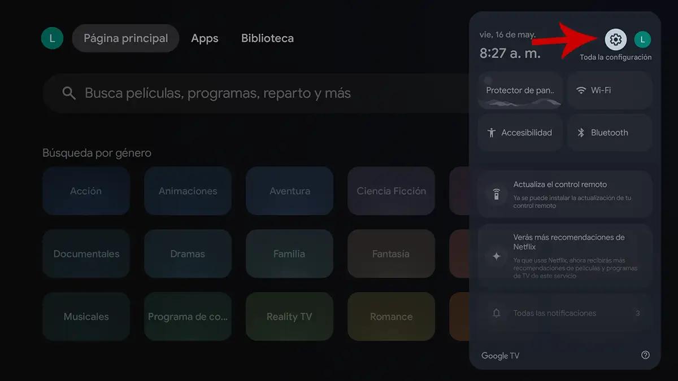Image resolution: width=678 pixels, height=381 pixels.
Task: Toggle Wi-Fi from the quick settings panel
Action: (610, 90)
